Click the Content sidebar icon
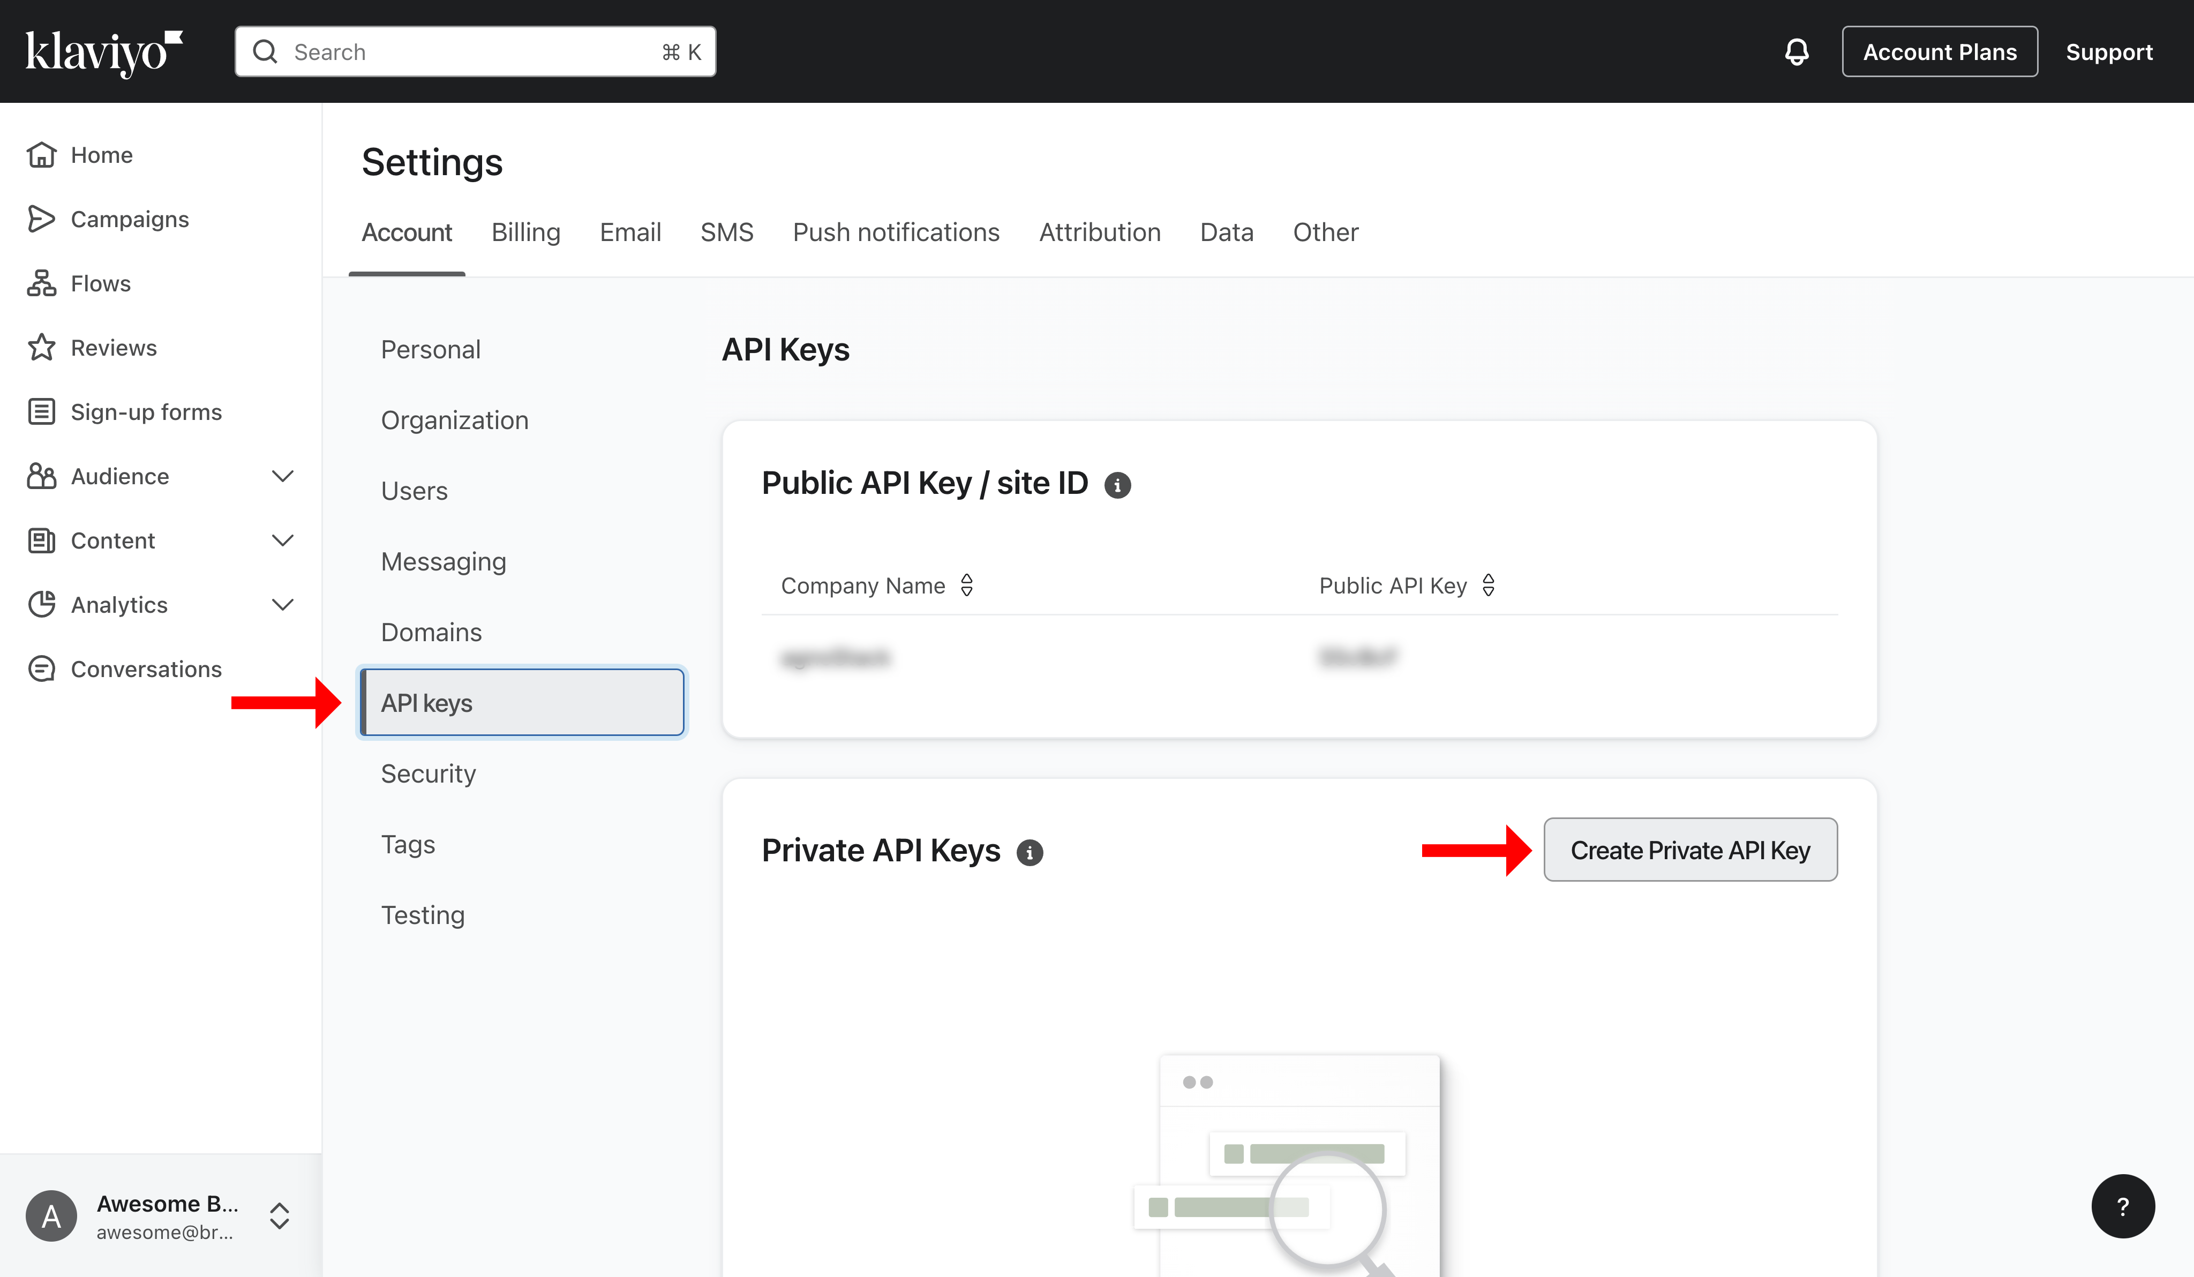2194x1277 pixels. 41,540
